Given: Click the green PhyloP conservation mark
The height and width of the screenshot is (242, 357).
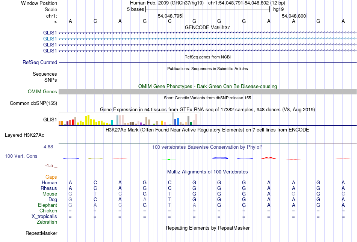Looking at the screenshot, I should [x=169, y=160].
